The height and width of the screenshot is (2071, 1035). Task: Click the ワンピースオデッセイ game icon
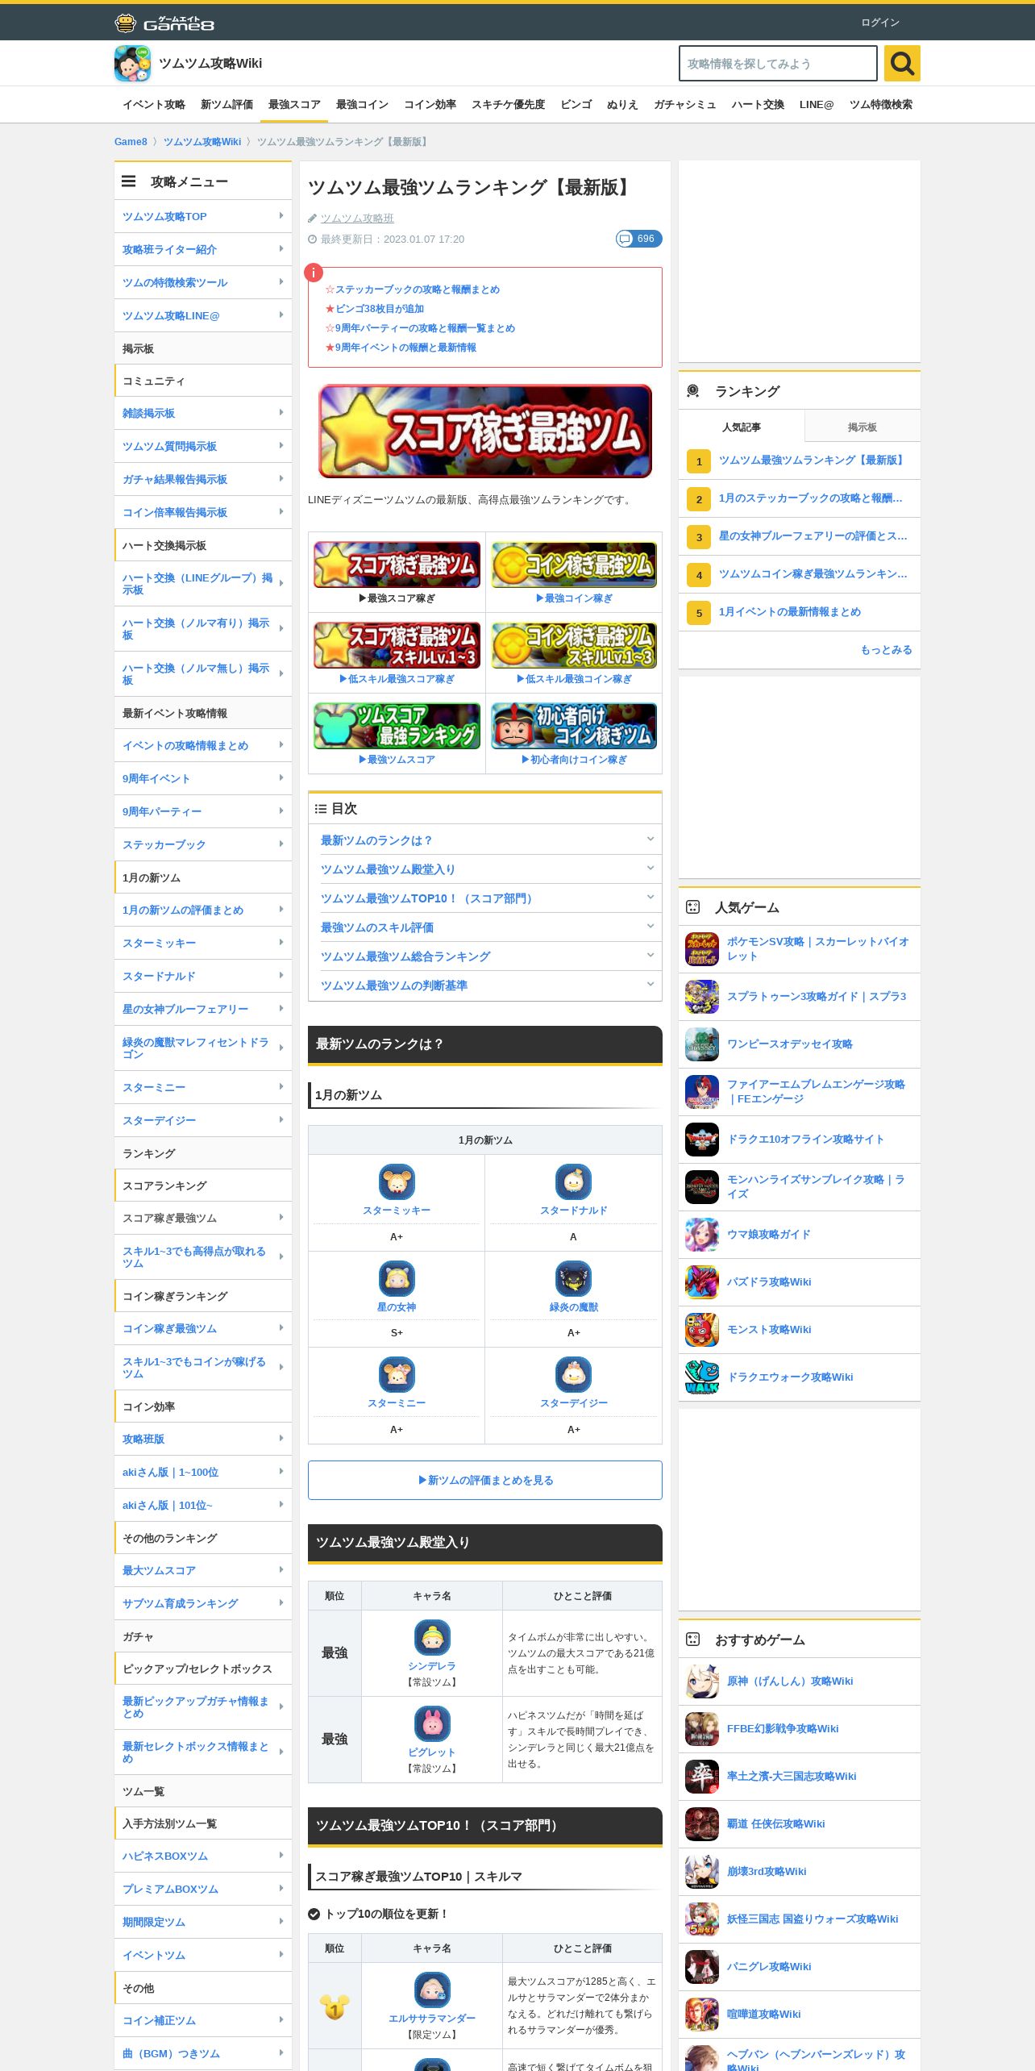point(702,1044)
